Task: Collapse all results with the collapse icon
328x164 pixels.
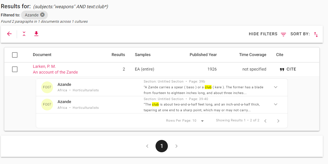Action: click(x=24, y=34)
